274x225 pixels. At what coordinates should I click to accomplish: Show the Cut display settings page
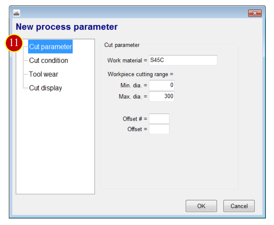coord(46,88)
